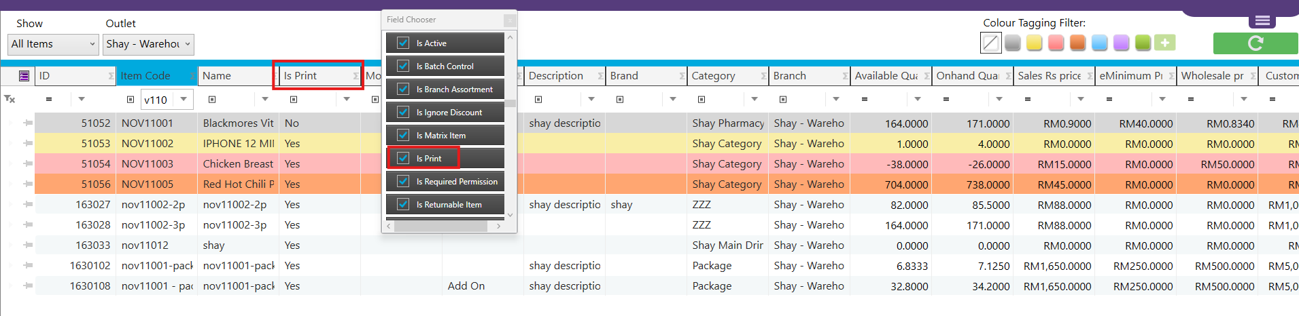This screenshot has height=316, width=1299.
Task: Close the Field Chooser panel
Action: tap(509, 20)
